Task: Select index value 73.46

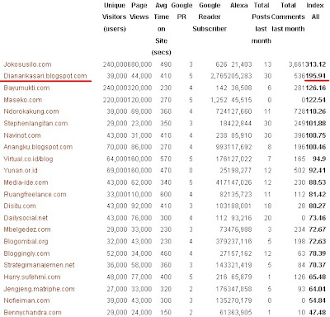Action: point(318,218)
